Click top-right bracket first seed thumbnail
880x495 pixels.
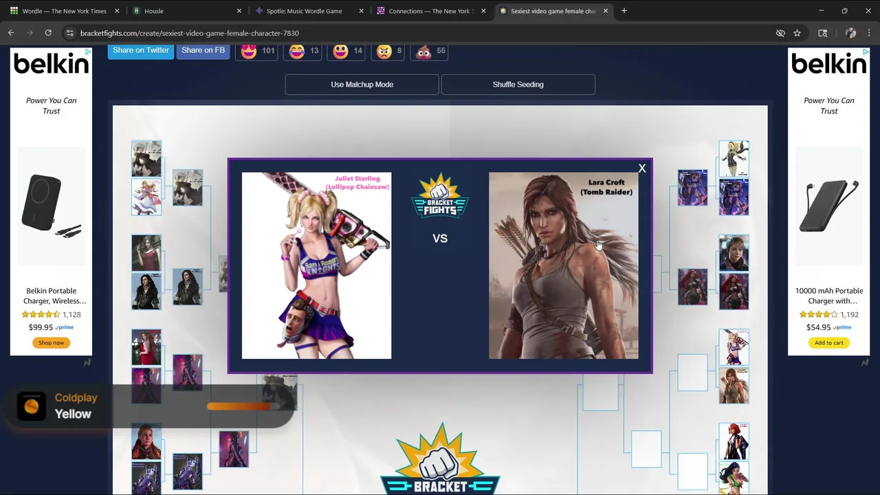coord(734,159)
